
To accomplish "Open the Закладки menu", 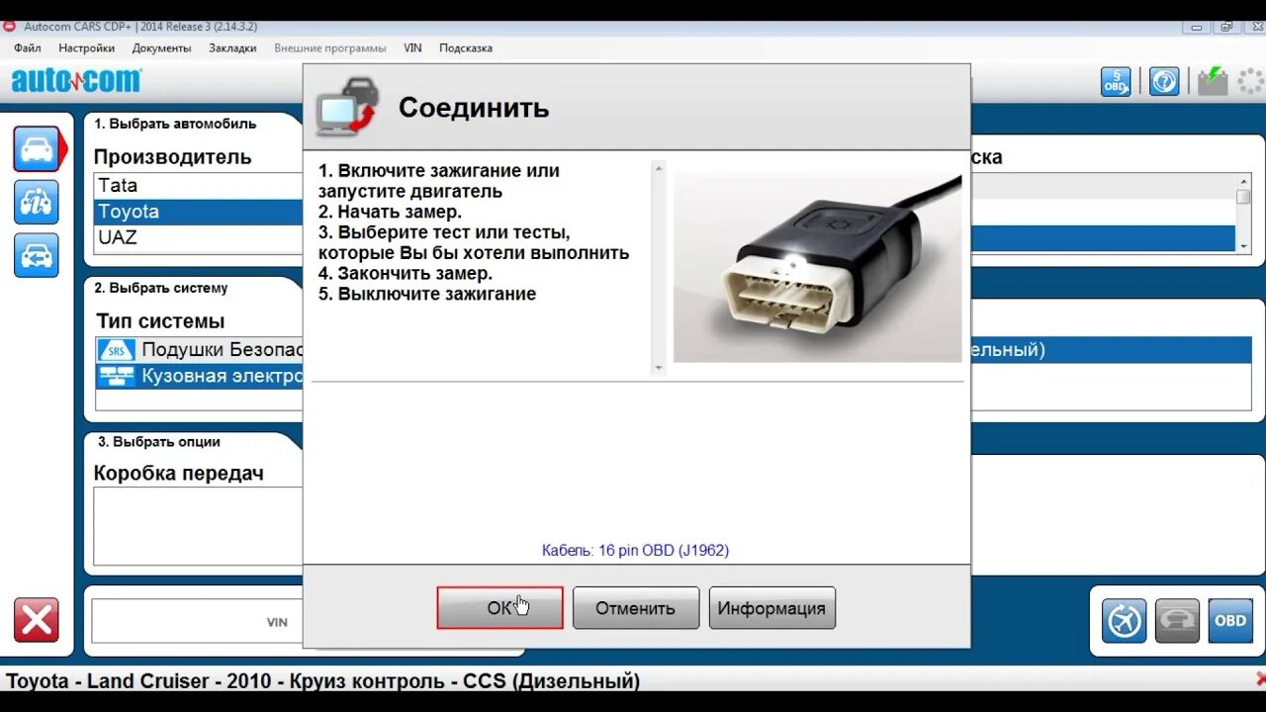I will 232,47.
